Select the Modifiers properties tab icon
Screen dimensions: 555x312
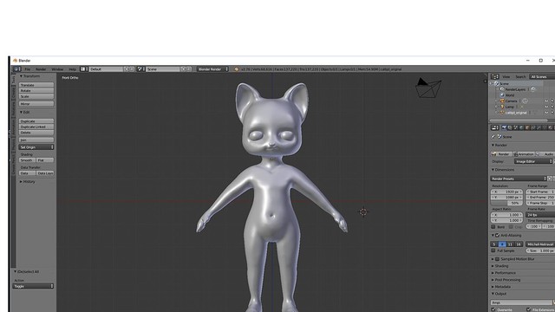tap(539, 127)
